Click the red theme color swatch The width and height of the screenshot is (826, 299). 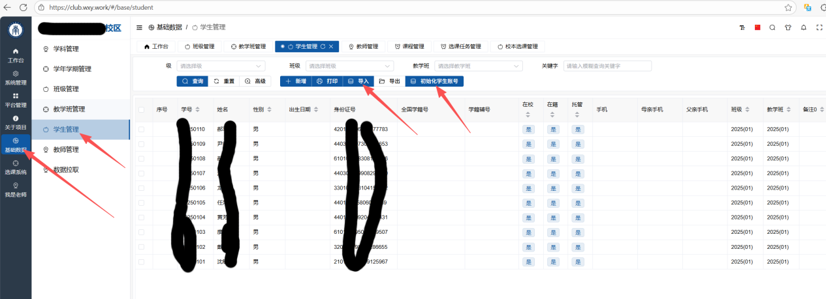[757, 27]
